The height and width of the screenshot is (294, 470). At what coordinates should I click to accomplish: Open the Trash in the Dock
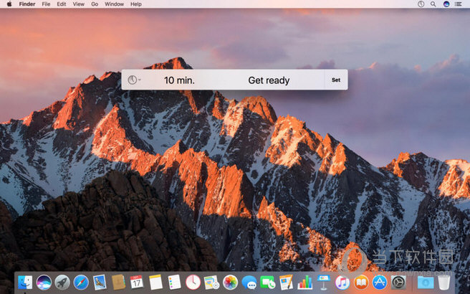click(x=444, y=283)
